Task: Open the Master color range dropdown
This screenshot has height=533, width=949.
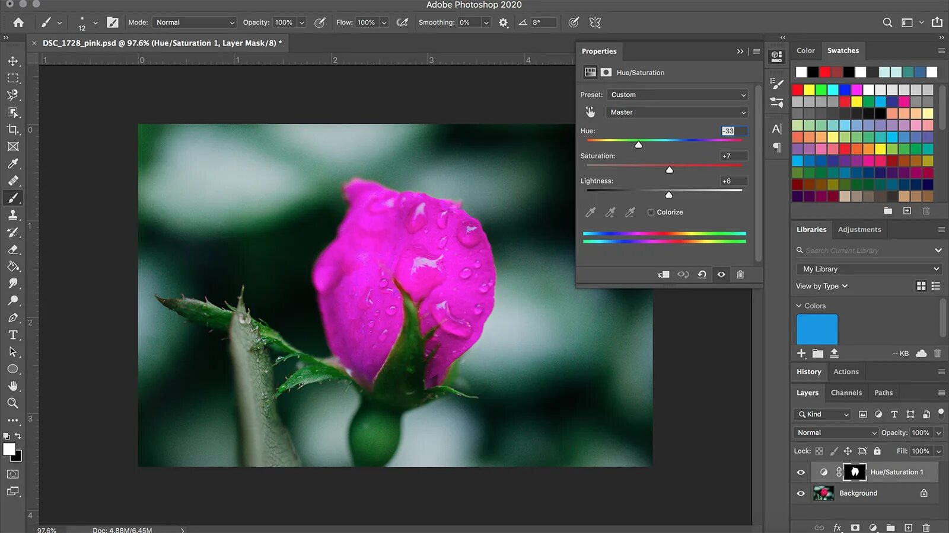Action: [677, 112]
